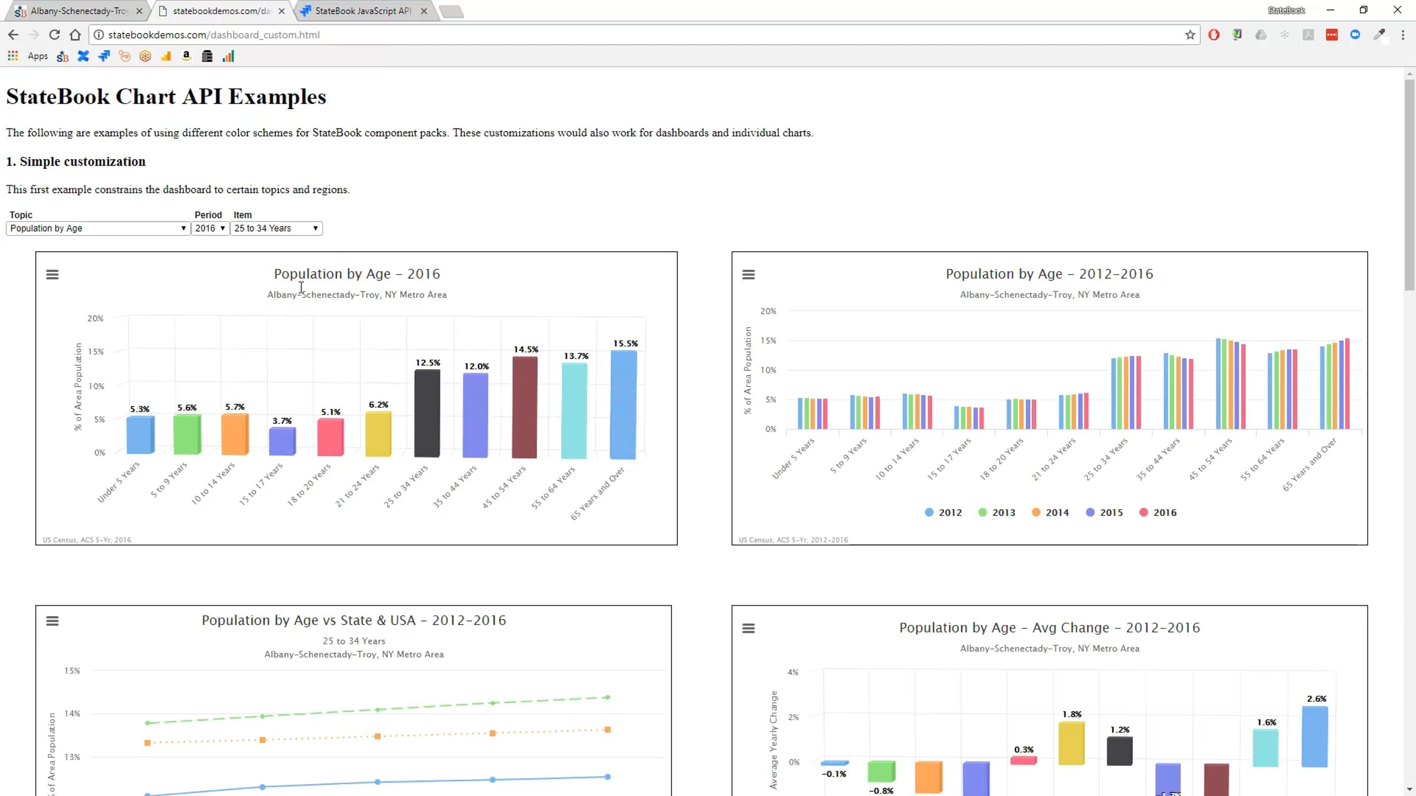Click the browser reload icon
Image resolution: width=1416 pixels, height=796 pixels.
point(54,35)
